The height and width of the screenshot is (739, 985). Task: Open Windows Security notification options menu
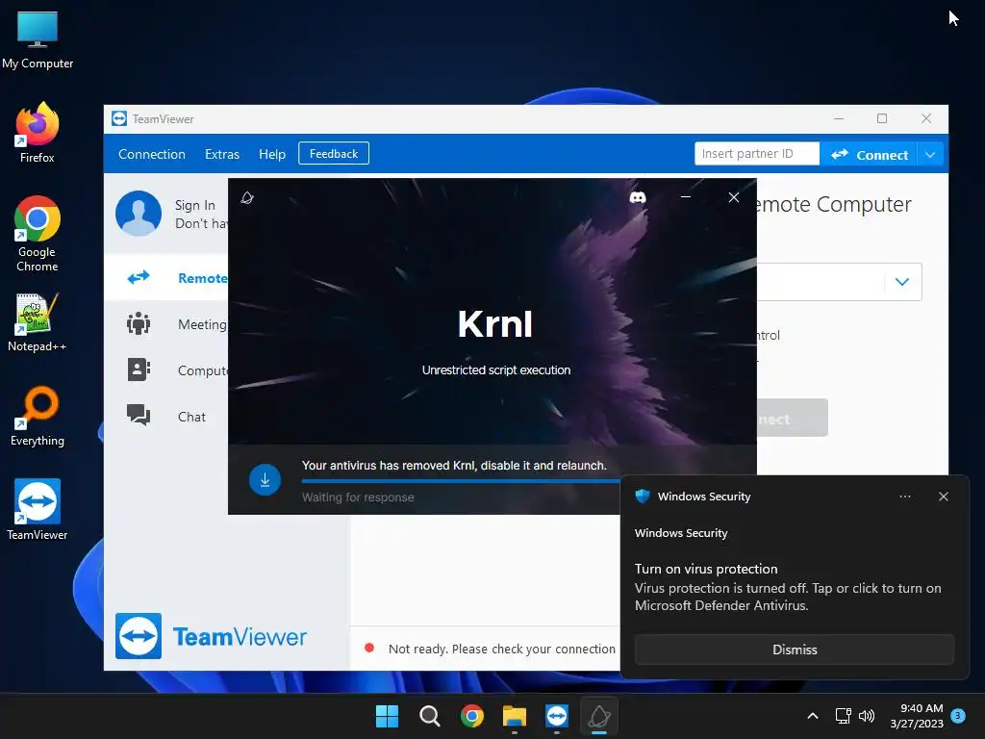905,497
